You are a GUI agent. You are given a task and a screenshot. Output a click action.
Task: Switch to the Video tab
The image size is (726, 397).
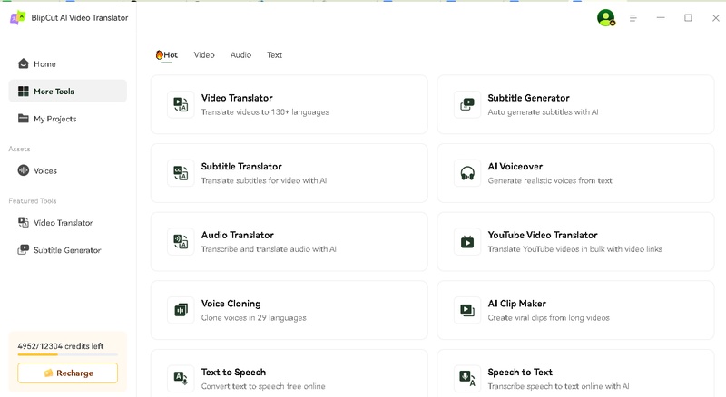coord(204,55)
